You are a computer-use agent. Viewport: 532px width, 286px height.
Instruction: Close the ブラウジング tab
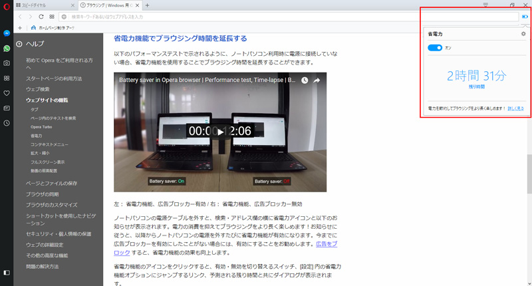137,5
